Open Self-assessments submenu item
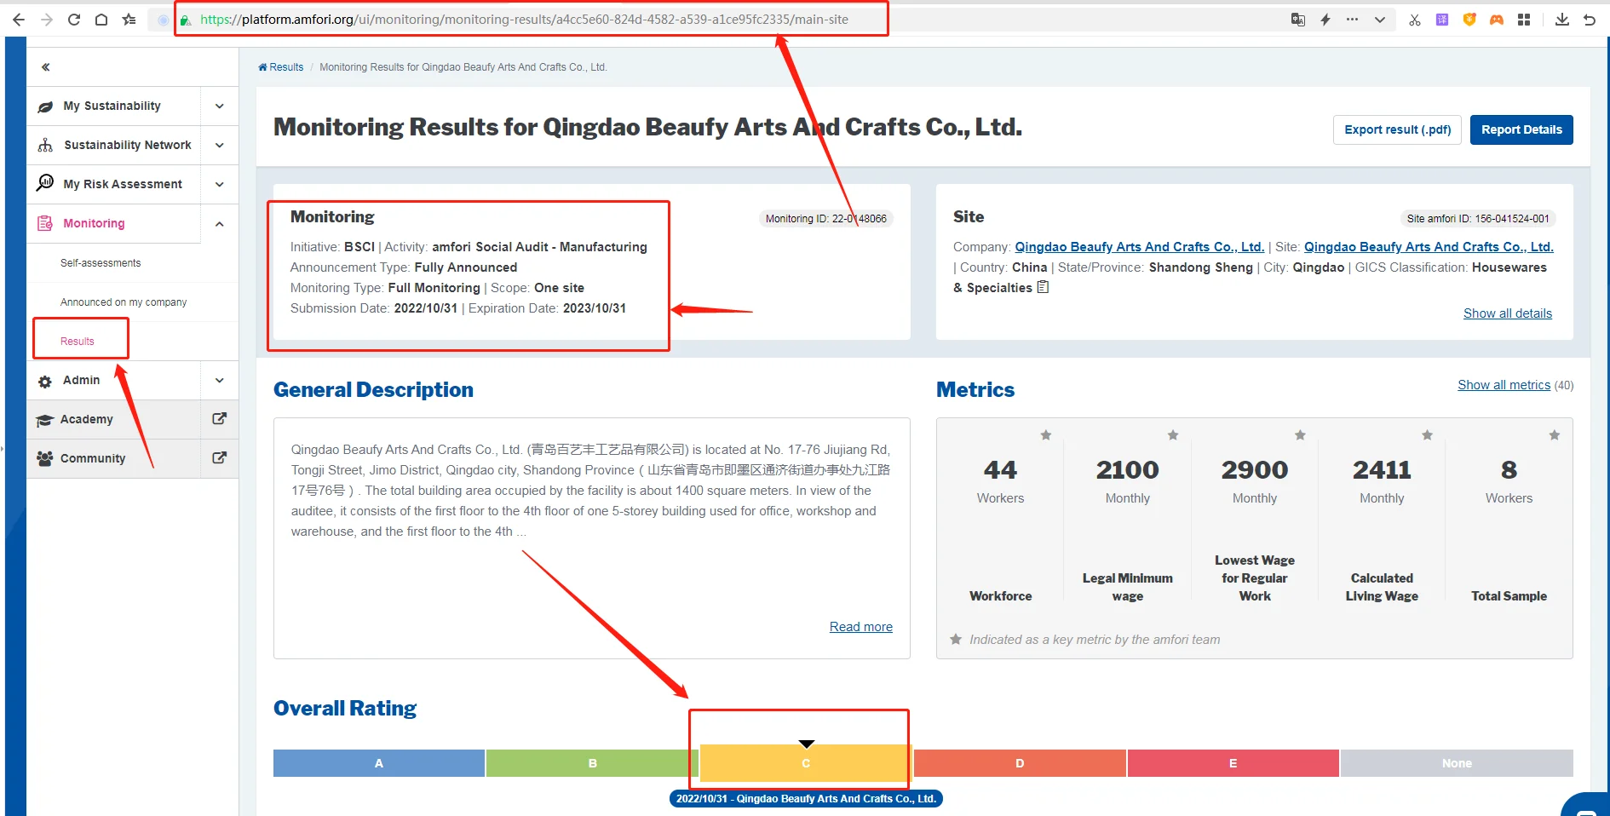1610x816 pixels. pyautogui.click(x=101, y=263)
